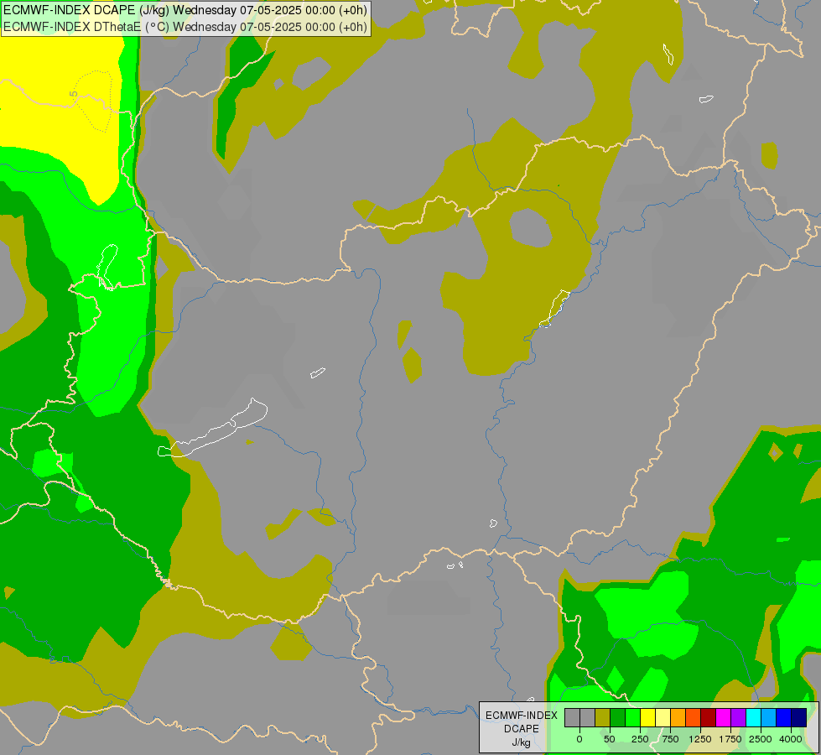Screen dimensions: 821x755
Task: Click the olive swatch in the DCAPE legend
Action: tap(603, 717)
